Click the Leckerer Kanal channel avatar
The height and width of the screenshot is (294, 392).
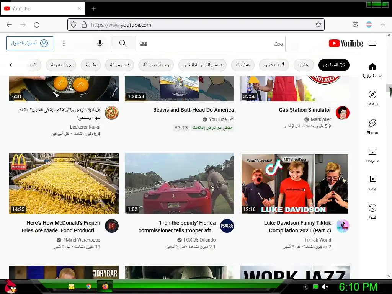tap(112, 113)
